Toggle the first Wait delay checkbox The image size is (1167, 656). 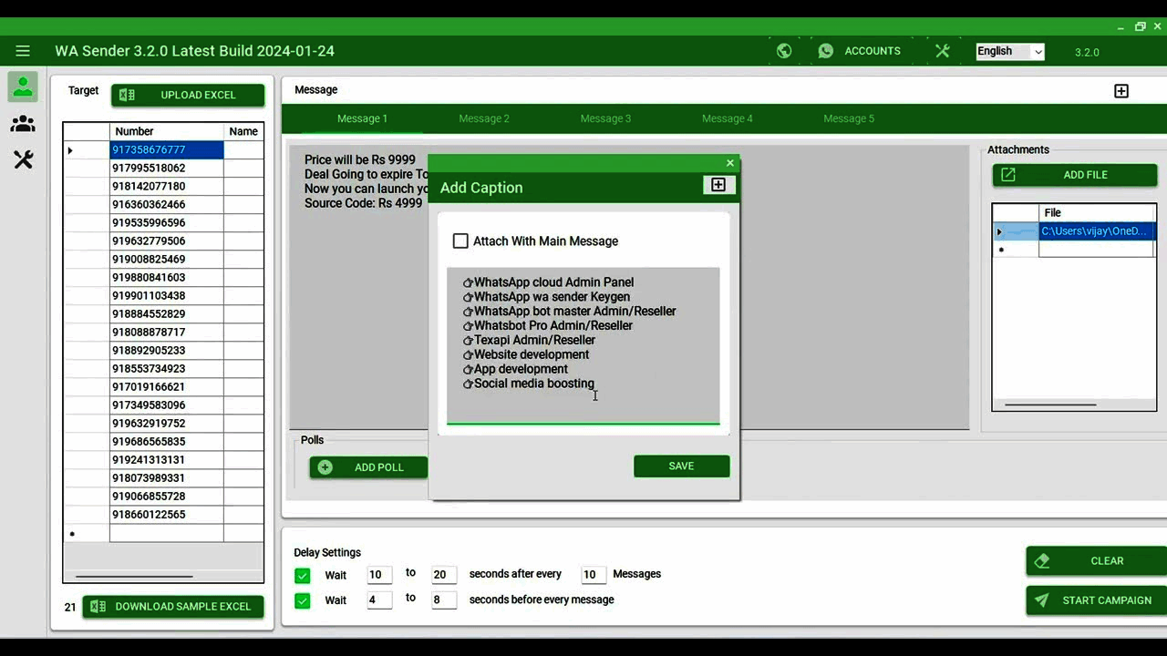(x=302, y=575)
